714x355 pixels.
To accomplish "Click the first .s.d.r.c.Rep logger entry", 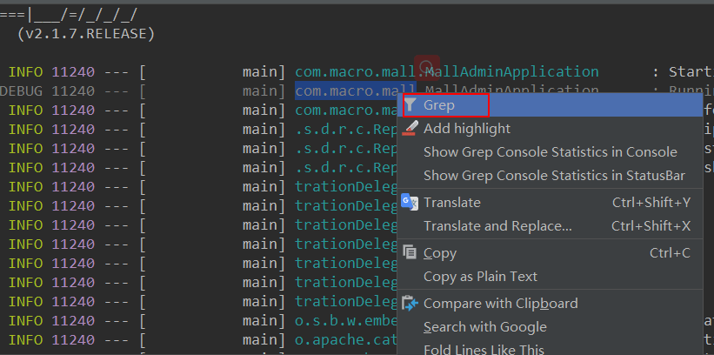I will coord(346,130).
